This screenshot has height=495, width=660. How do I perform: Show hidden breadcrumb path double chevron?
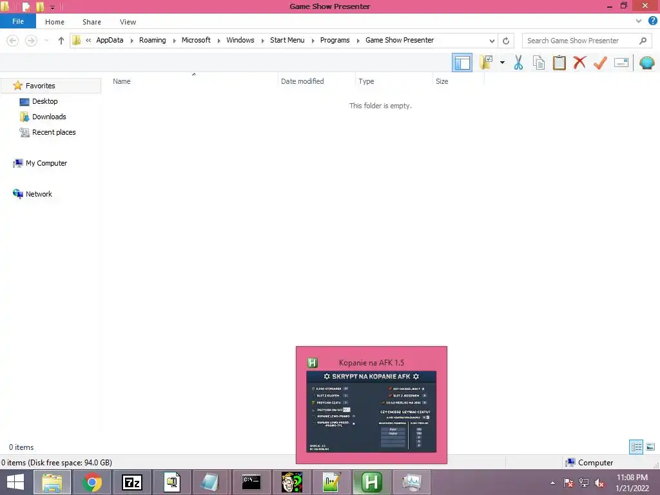click(x=88, y=41)
